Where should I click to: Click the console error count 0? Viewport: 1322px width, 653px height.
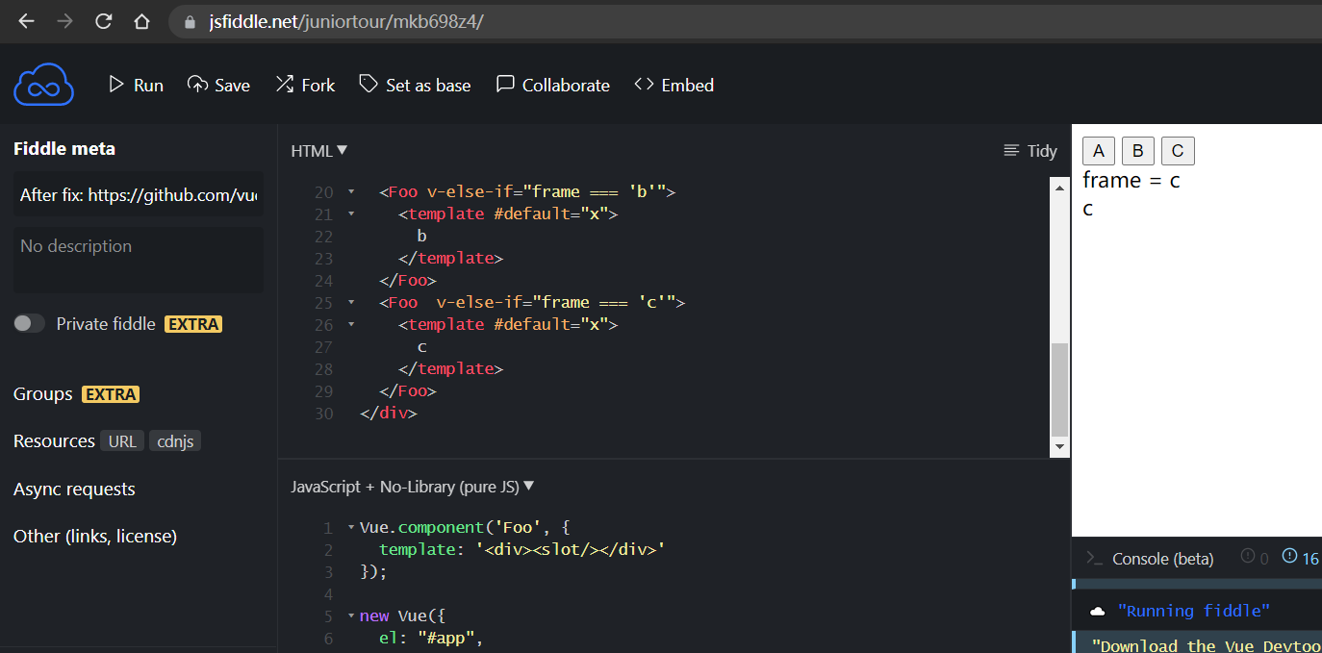pyautogui.click(x=1255, y=558)
